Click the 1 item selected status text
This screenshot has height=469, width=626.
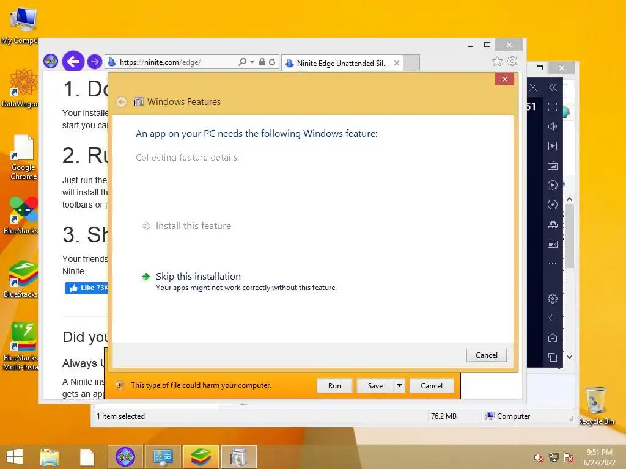click(x=120, y=416)
